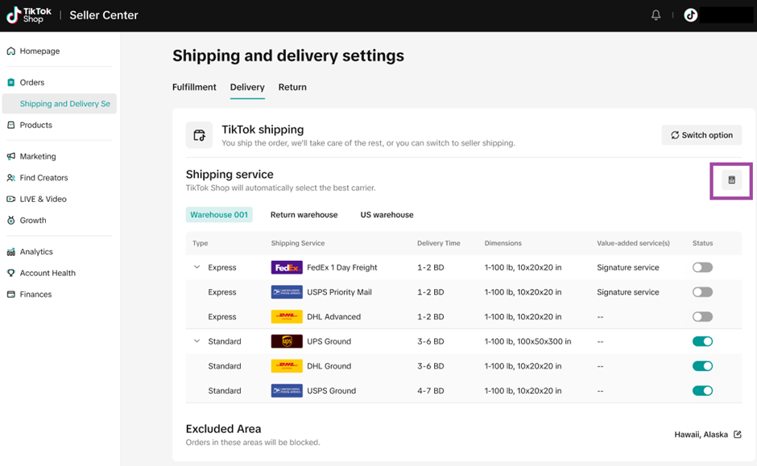Open Orders in sidebar
Screen dimensions: 757x466
point(32,82)
